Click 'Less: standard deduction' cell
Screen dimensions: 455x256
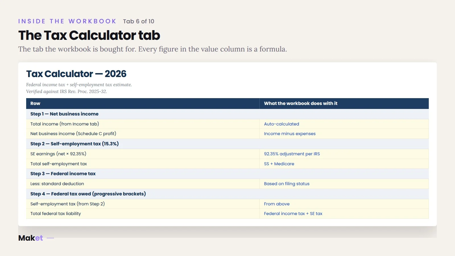click(143, 184)
